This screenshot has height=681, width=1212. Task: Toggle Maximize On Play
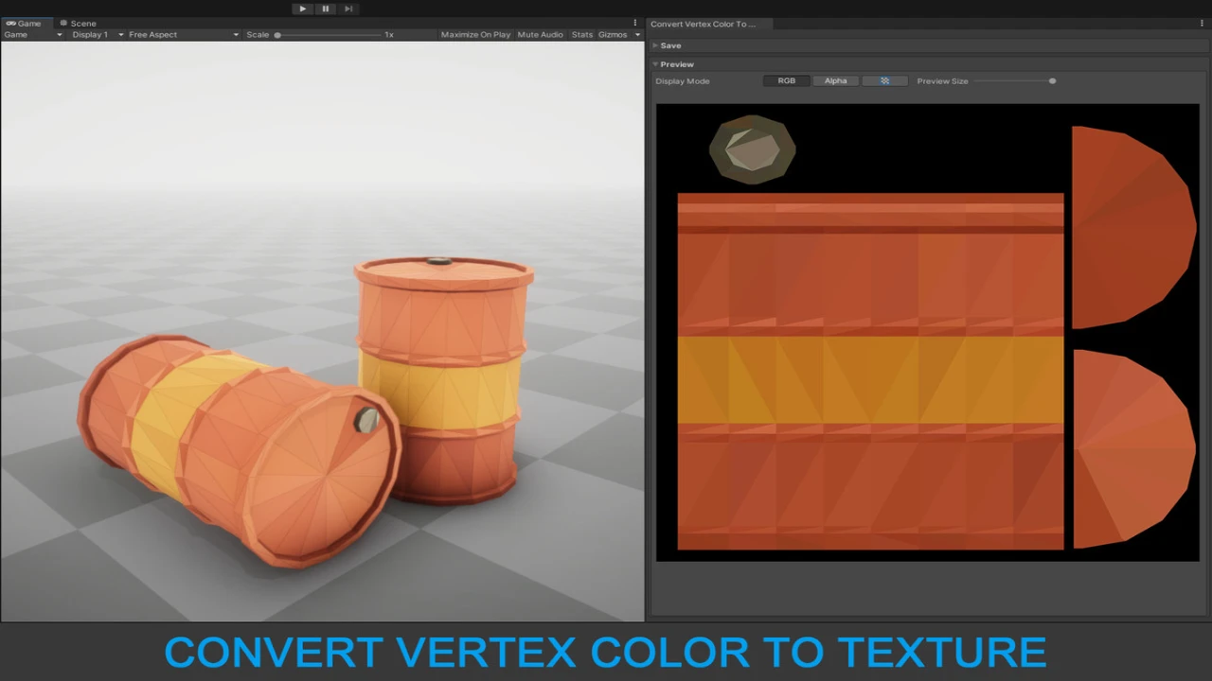[x=475, y=35]
